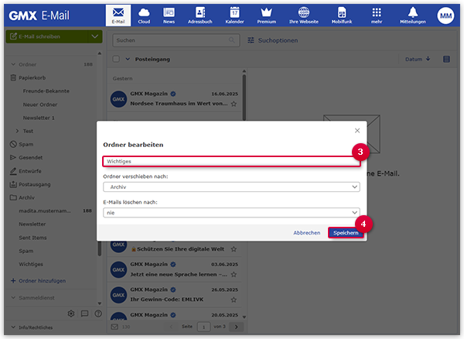The height and width of the screenshot is (339, 464).
Task: Open Mitteilungen bell notifications
Action: (x=413, y=15)
